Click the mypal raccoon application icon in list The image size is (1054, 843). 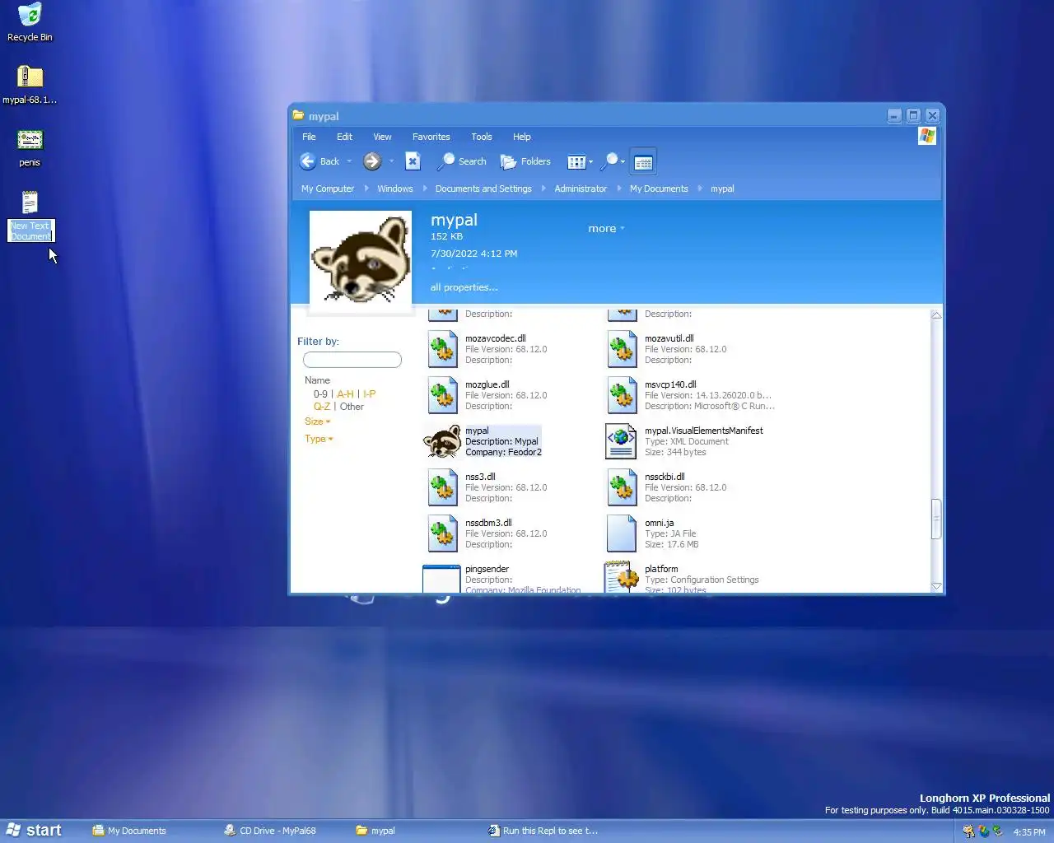tap(442, 441)
